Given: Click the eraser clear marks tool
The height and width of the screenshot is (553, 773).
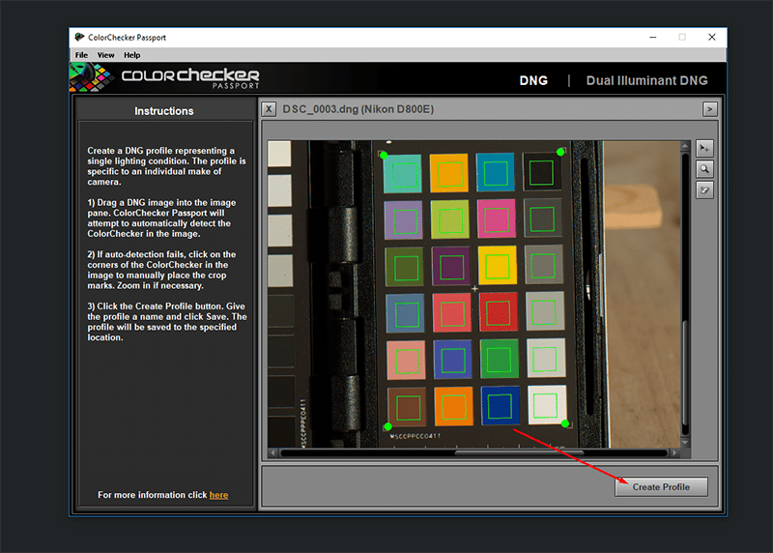Looking at the screenshot, I should (x=704, y=190).
